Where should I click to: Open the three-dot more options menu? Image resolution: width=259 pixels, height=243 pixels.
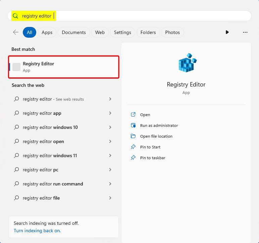click(x=245, y=32)
